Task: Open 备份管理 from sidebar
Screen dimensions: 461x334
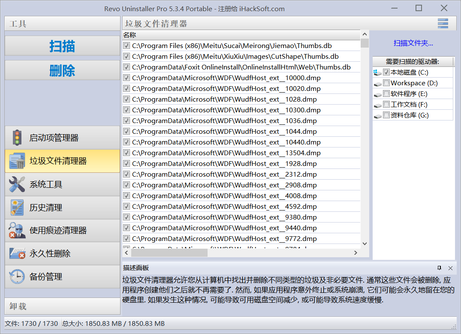Action: 62,277
